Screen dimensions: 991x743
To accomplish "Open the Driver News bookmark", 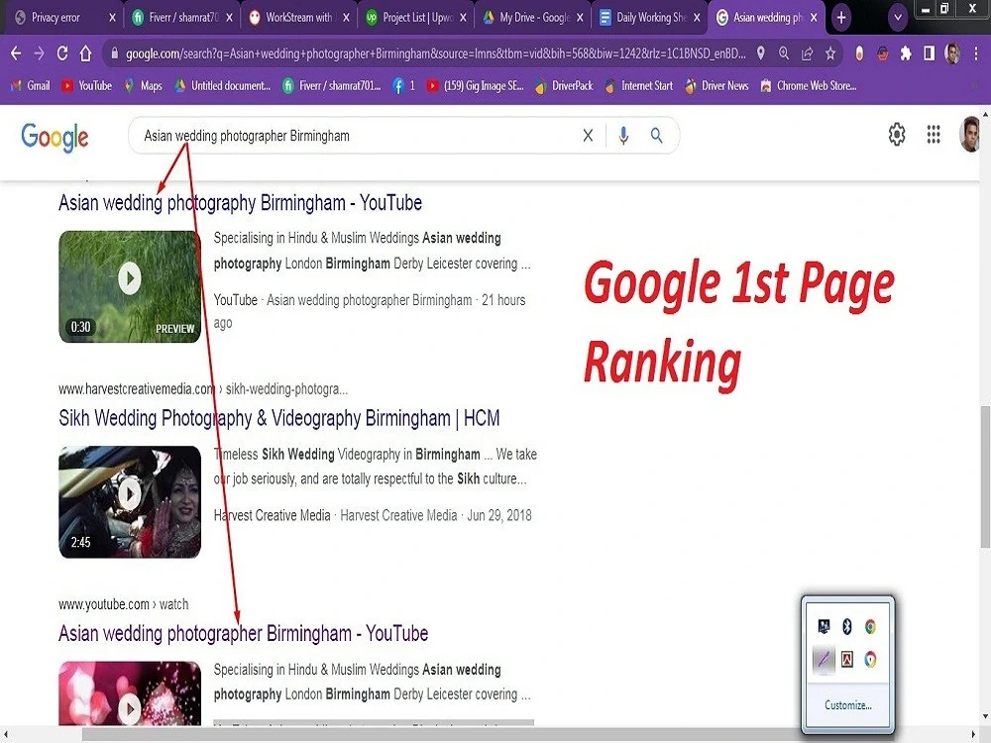I will pyautogui.click(x=716, y=86).
